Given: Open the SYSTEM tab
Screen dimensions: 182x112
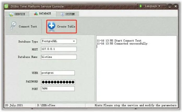Looking at the screenshot, I should pyautogui.click(x=68, y=14).
